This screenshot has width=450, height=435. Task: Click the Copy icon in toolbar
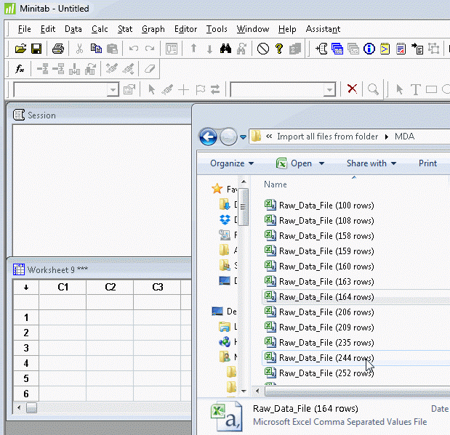96,49
